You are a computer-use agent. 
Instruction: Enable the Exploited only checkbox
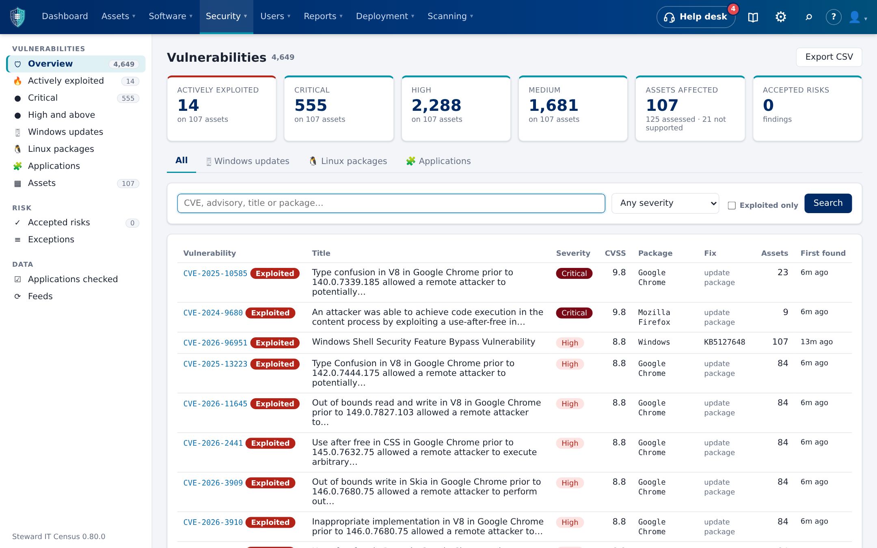pyautogui.click(x=732, y=205)
